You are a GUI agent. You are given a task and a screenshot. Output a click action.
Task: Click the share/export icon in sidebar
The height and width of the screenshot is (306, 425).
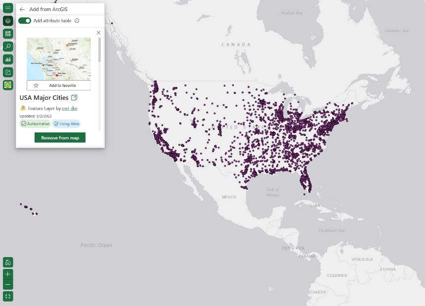pos(8,72)
